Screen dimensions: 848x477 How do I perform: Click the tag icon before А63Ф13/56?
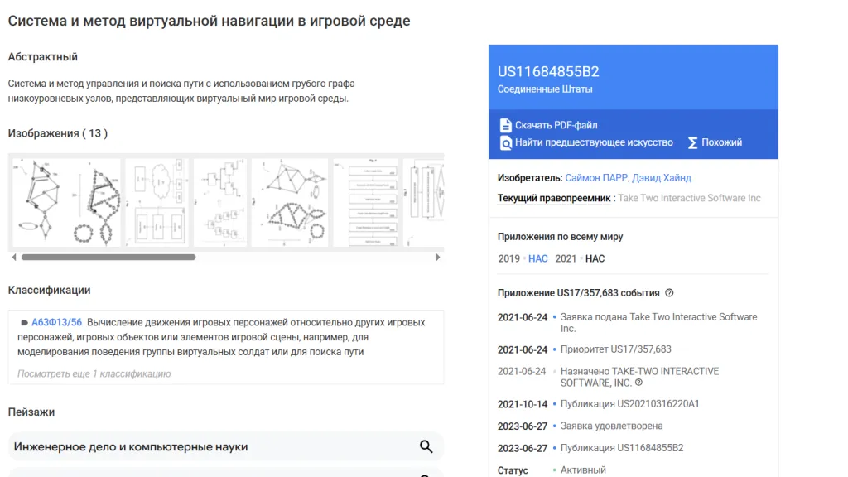pos(24,323)
